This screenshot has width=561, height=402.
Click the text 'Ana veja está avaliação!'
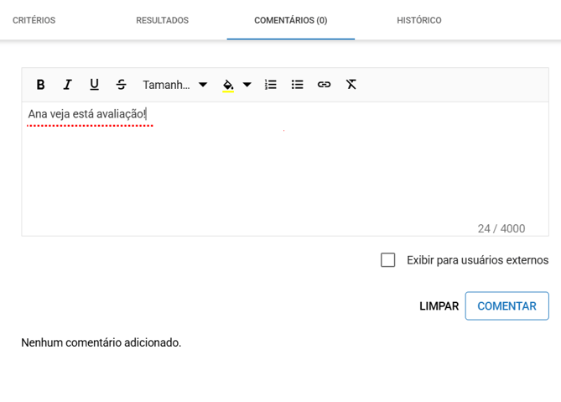click(x=87, y=114)
